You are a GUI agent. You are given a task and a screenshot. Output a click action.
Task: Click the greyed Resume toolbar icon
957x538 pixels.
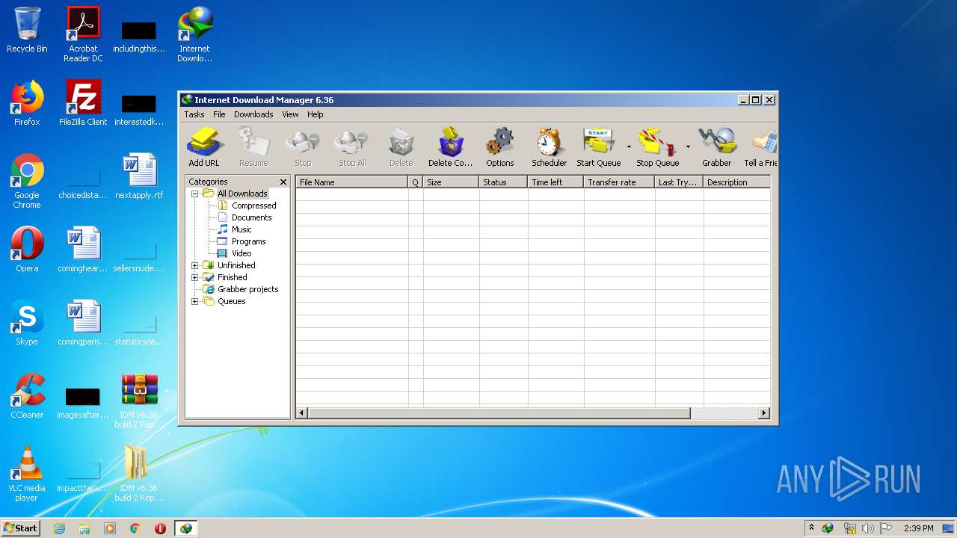[253, 147]
